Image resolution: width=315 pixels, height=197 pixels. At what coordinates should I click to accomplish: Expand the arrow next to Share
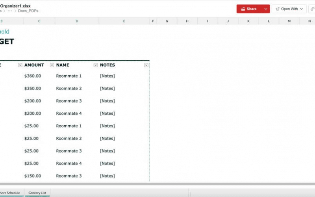[x=266, y=9]
